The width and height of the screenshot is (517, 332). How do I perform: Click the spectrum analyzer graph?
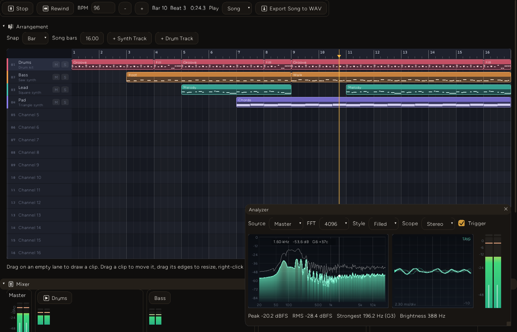point(318,271)
